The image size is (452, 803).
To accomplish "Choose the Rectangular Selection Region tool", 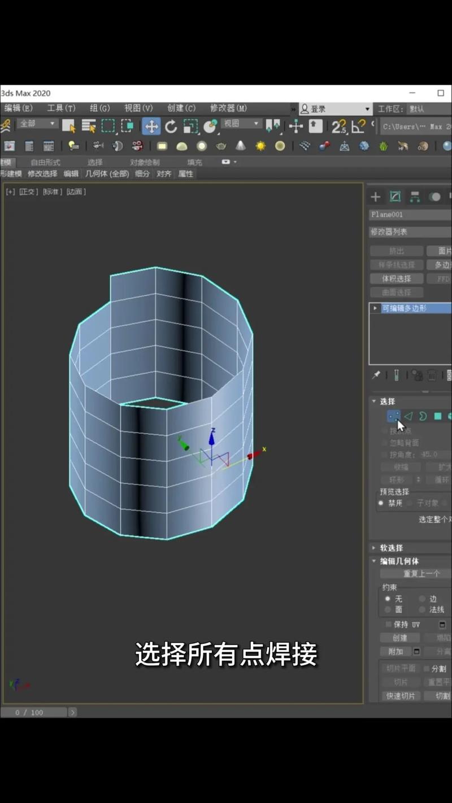I will click(x=107, y=126).
